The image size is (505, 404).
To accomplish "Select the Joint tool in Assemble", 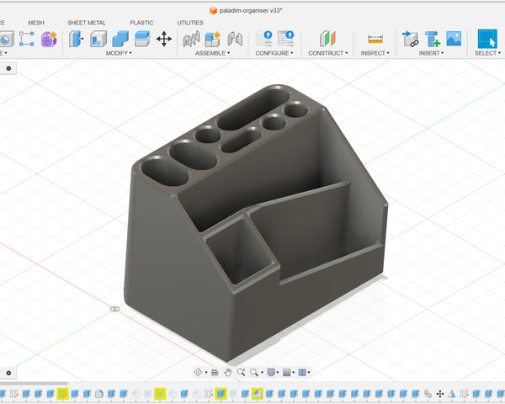I will point(191,39).
